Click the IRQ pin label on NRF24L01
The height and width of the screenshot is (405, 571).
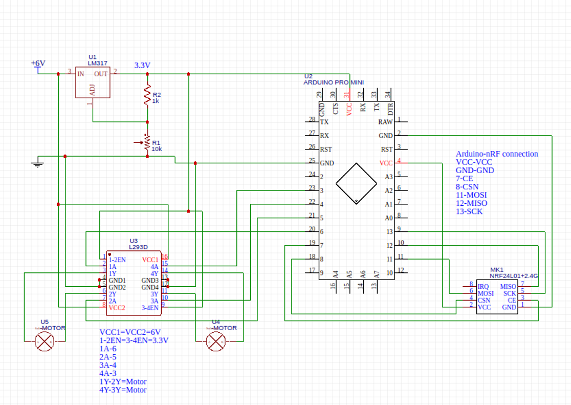pyautogui.click(x=483, y=287)
